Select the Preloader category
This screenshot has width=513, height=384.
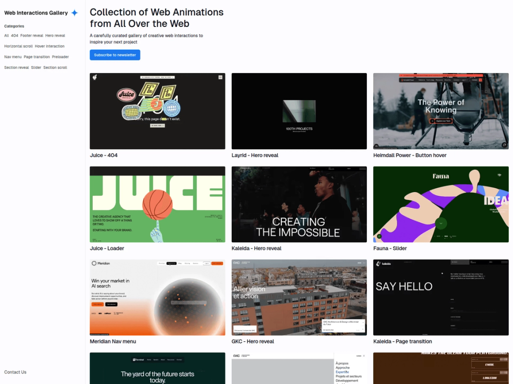[x=61, y=57]
